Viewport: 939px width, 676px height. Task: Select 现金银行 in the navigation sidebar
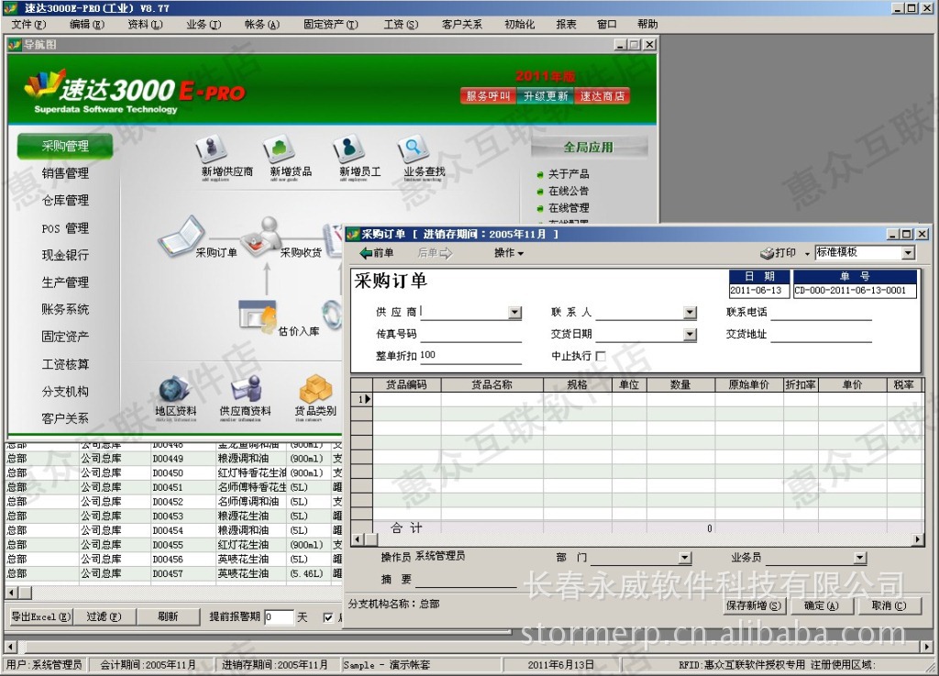pos(65,255)
